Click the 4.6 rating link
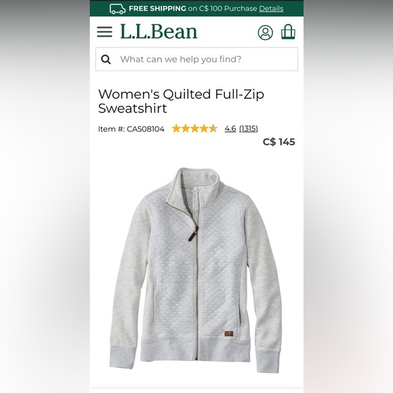This screenshot has height=393, width=393. [230, 129]
